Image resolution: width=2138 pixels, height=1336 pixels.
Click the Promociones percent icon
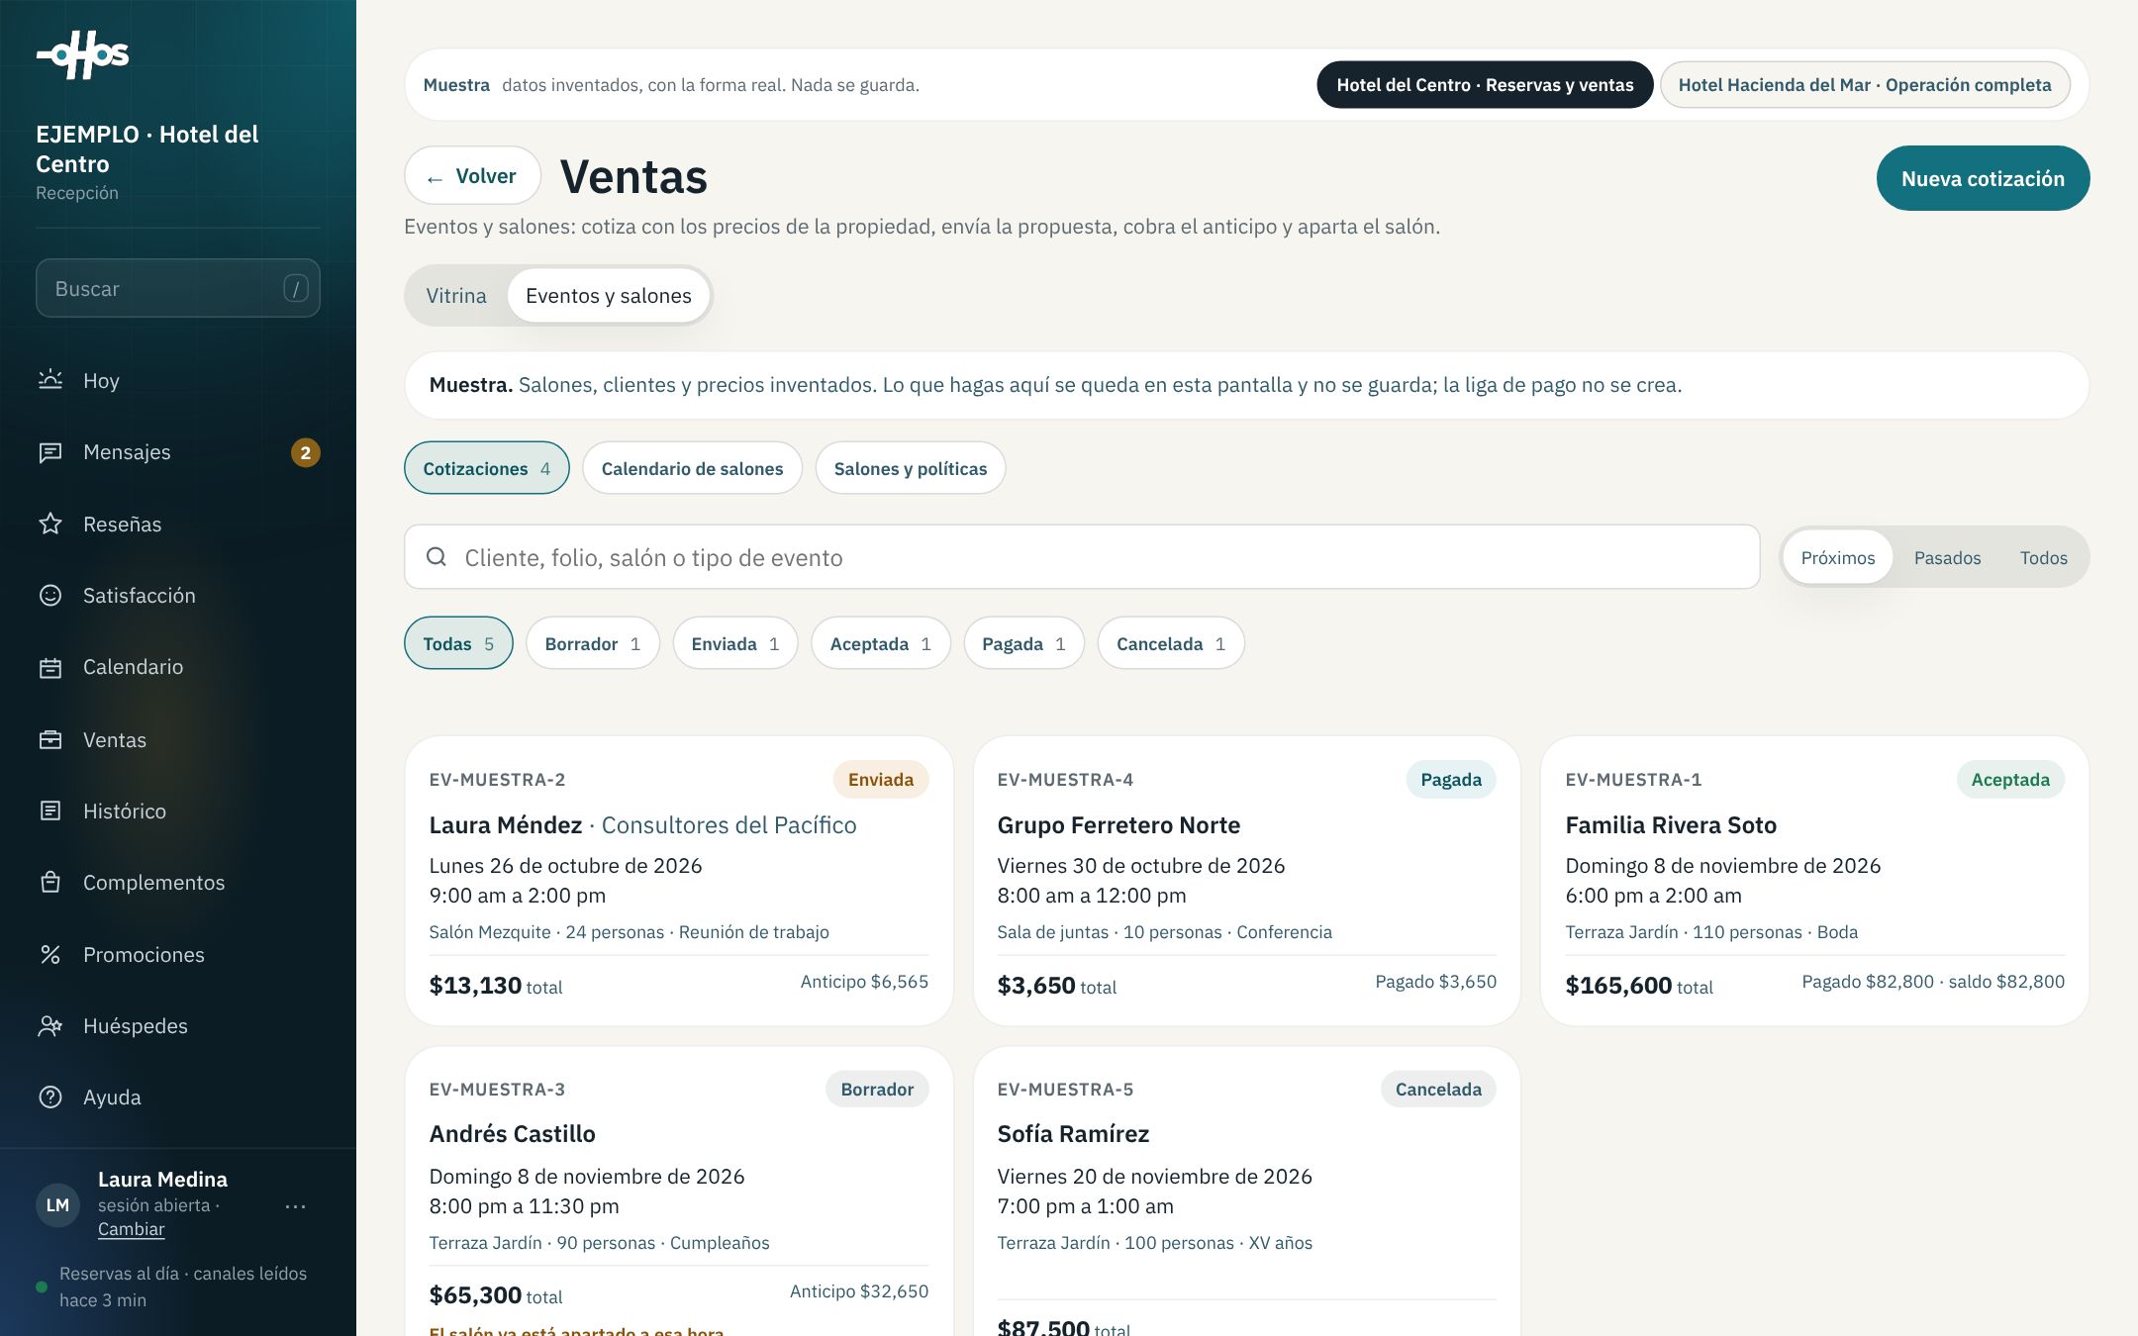click(x=50, y=954)
